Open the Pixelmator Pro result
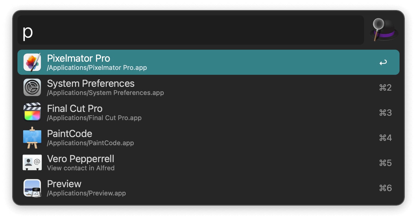Image resolution: width=417 pixels, height=220 pixels. (x=78, y=58)
